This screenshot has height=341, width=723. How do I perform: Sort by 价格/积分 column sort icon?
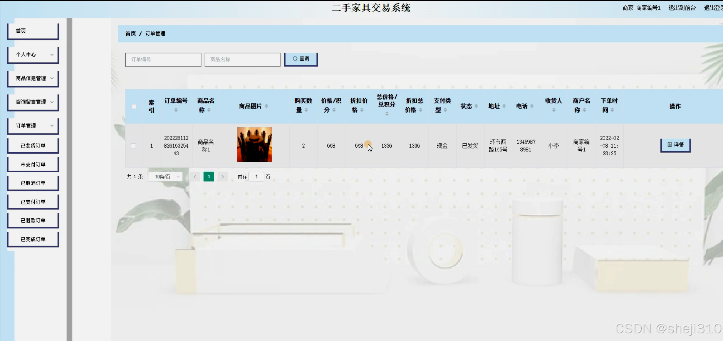(x=334, y=110)
